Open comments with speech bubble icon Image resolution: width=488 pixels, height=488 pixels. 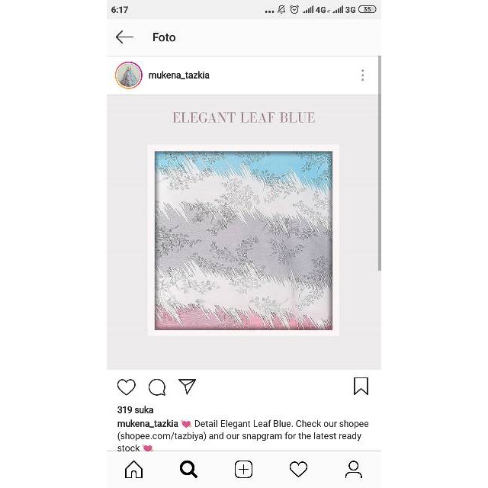coord(157,387)
